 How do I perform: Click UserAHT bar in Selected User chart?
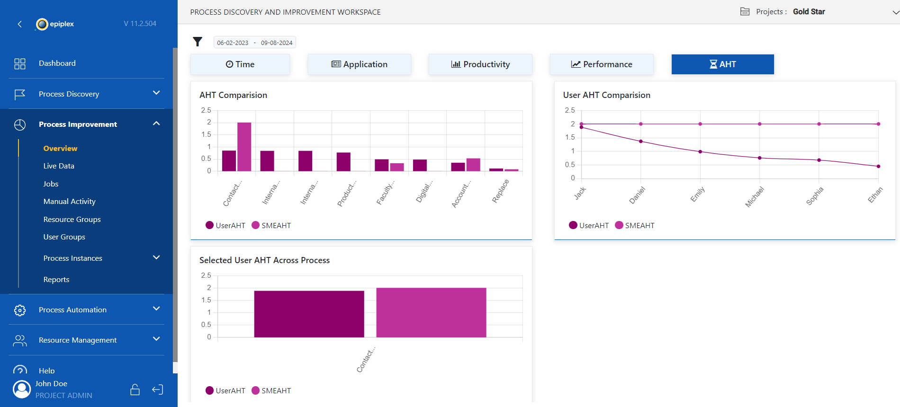[309, 314]
